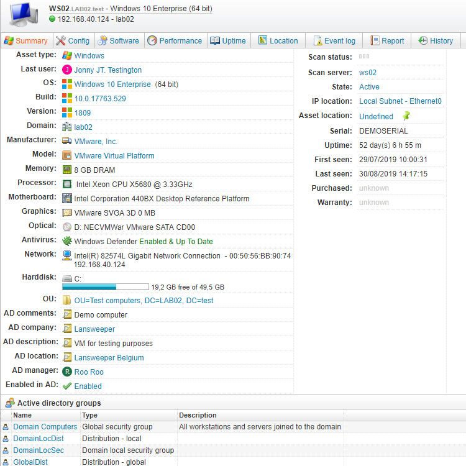The height and width of the screenshot is (466, 466).
Task: Open the Location tab
Action: click(x=278, y=41)
